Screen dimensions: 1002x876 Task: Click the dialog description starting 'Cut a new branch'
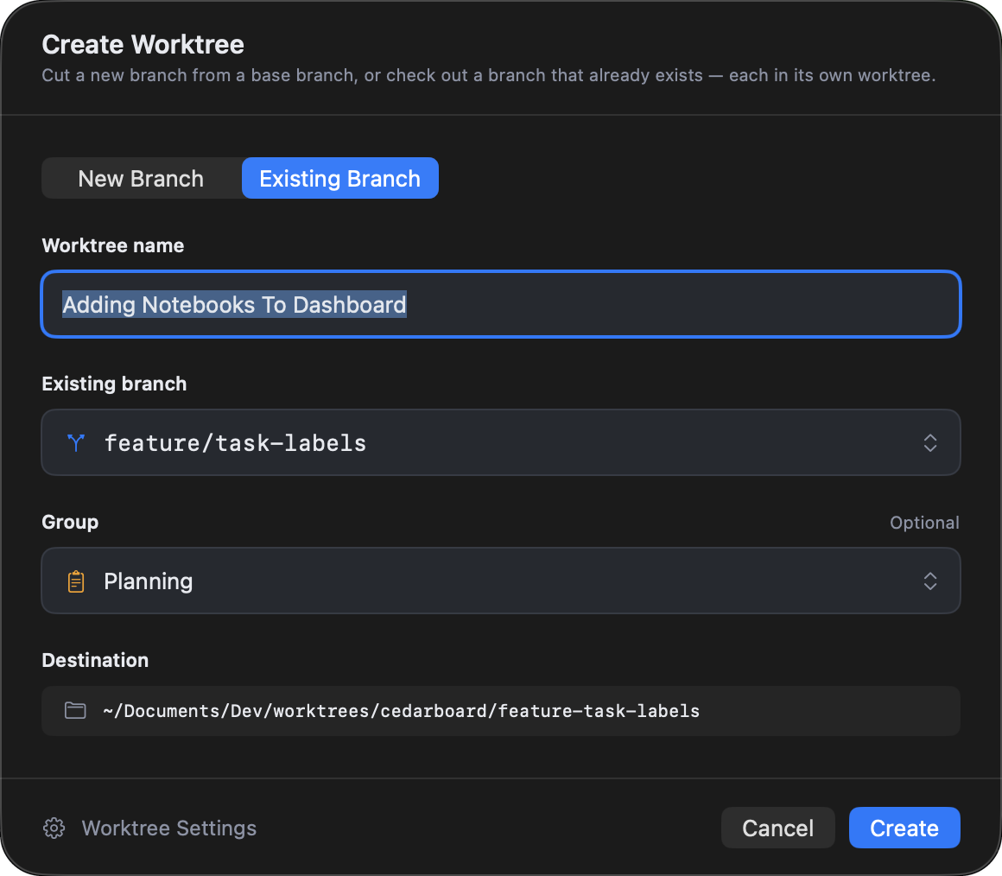tap(489, 75)
